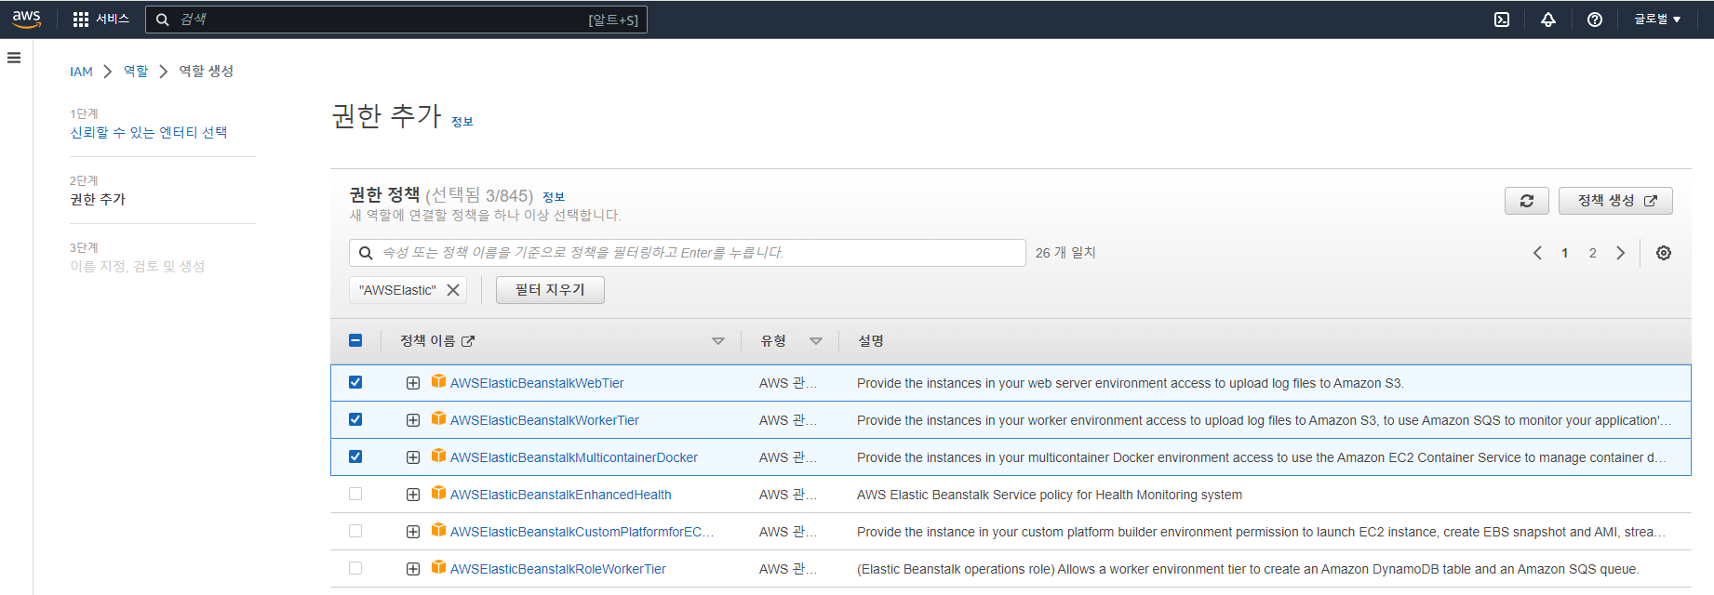Screen dimensions: 1714x595
Task: Click the 설명 description column header
Action: [871, 341]
